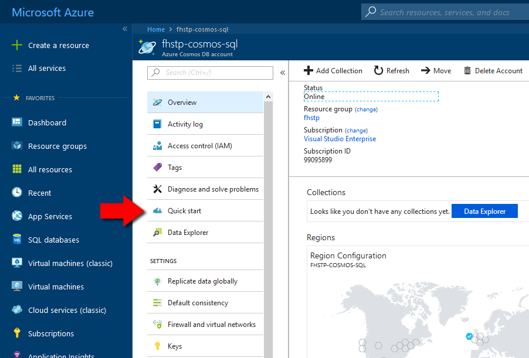
Task: Click the Virtual machines (classic) icon
Action: [17, 262]
